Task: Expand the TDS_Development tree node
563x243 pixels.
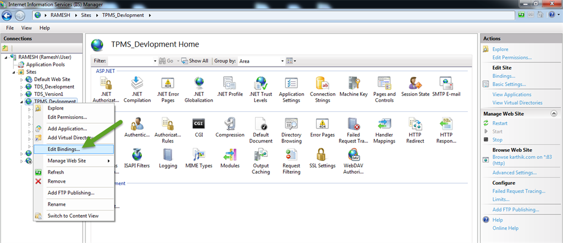Action: 21,87
